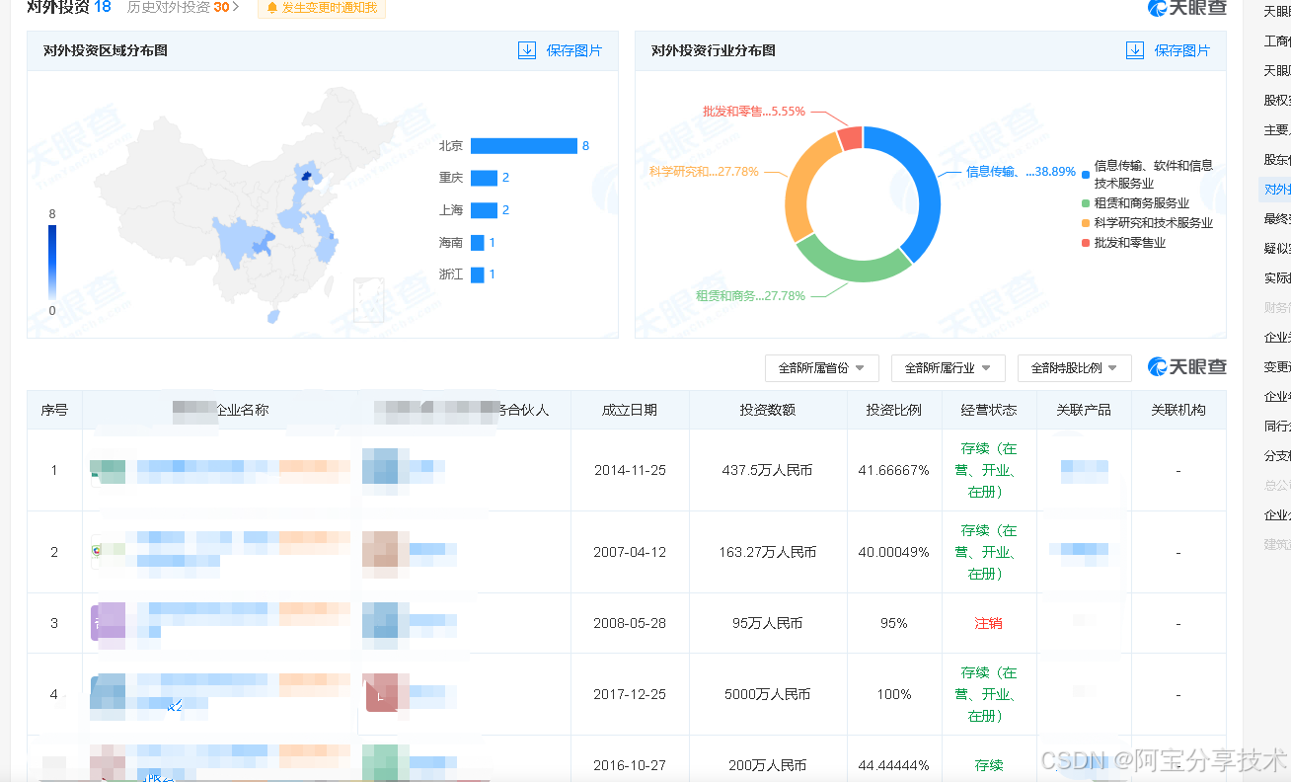Open the blurred company name link in row 2

243,553
